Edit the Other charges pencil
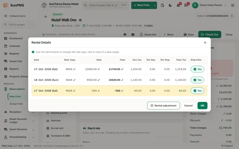The height and width of the screenshot is (149, 239). [224, 114]
